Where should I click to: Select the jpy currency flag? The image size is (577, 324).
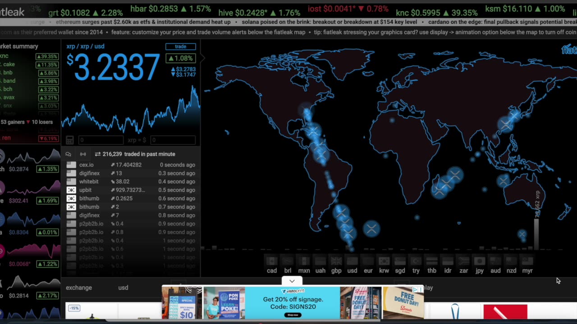480,261
